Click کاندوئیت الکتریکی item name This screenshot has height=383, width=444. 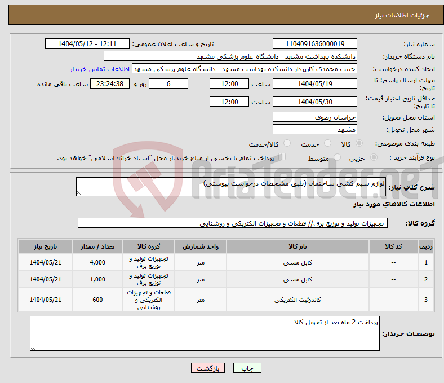click(x=298, y=300)
